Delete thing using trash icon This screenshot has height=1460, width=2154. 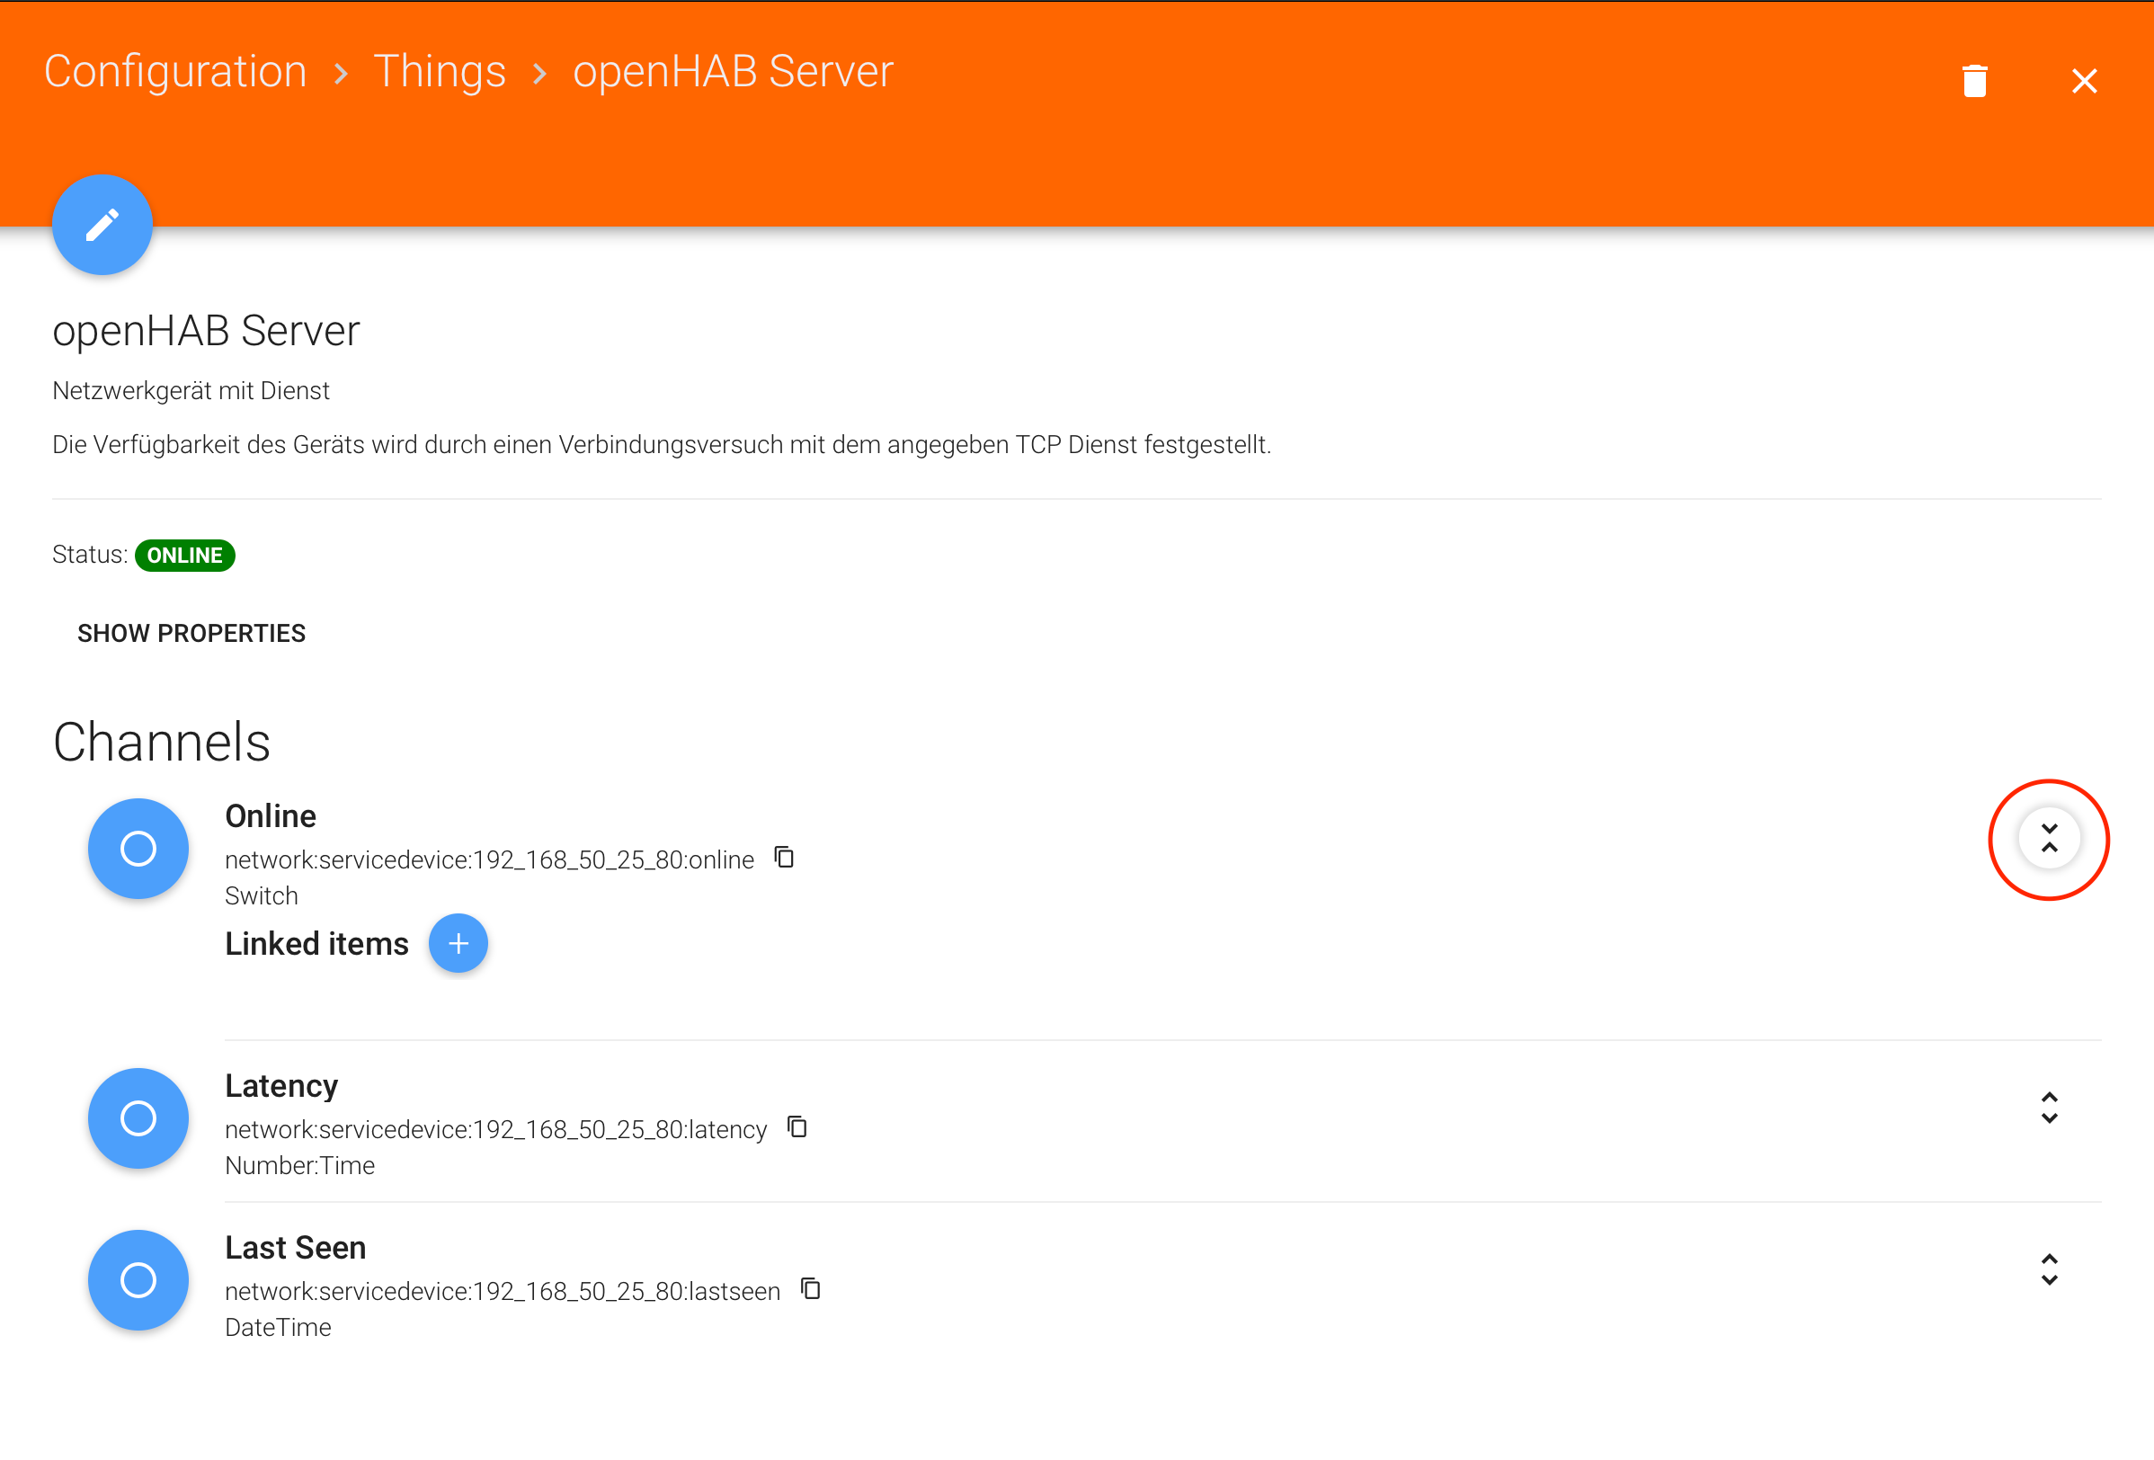(1974, 81)
